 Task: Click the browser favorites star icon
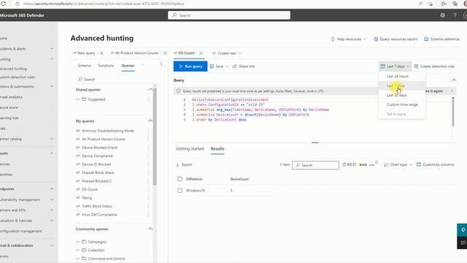click(x=444, y=4)
